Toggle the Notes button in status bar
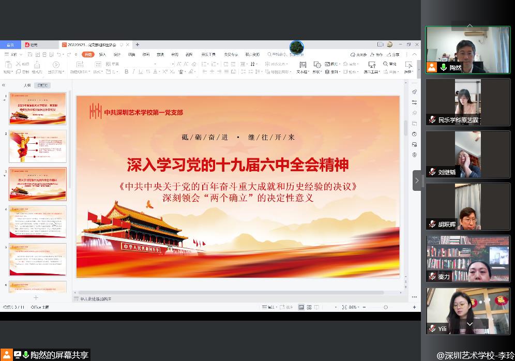Screen dimensions: 515x361 click(269, 307)
